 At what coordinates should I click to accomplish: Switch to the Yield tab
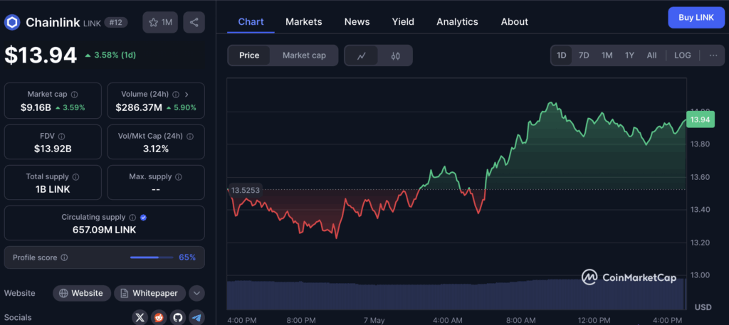[403, 22]
